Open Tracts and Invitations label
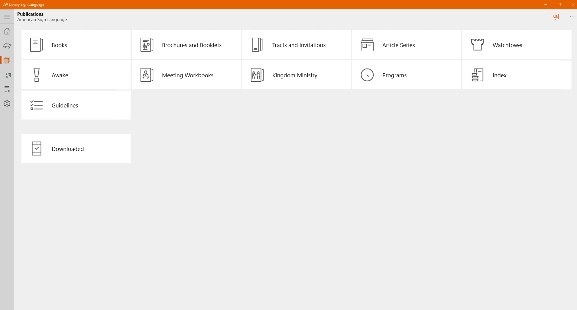The image size is (577, 310). point(299,45)
